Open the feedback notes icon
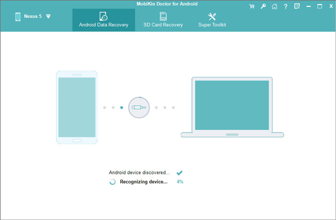The width and height of the screenshot is (336, 220). 297,6
